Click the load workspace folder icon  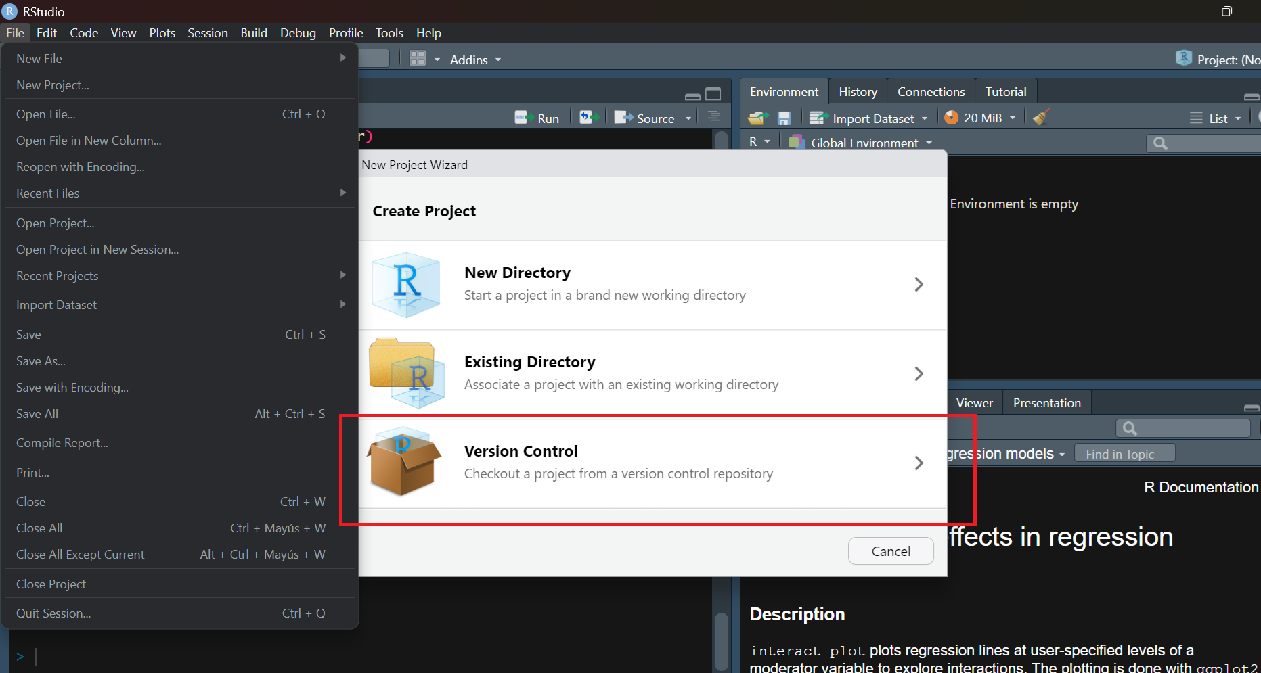[757, 118]
